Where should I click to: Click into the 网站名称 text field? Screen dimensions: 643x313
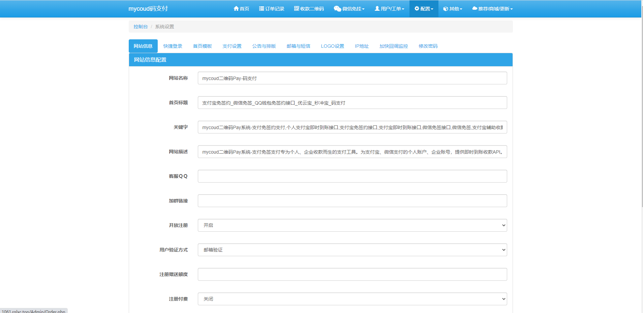tap(352, 78)
